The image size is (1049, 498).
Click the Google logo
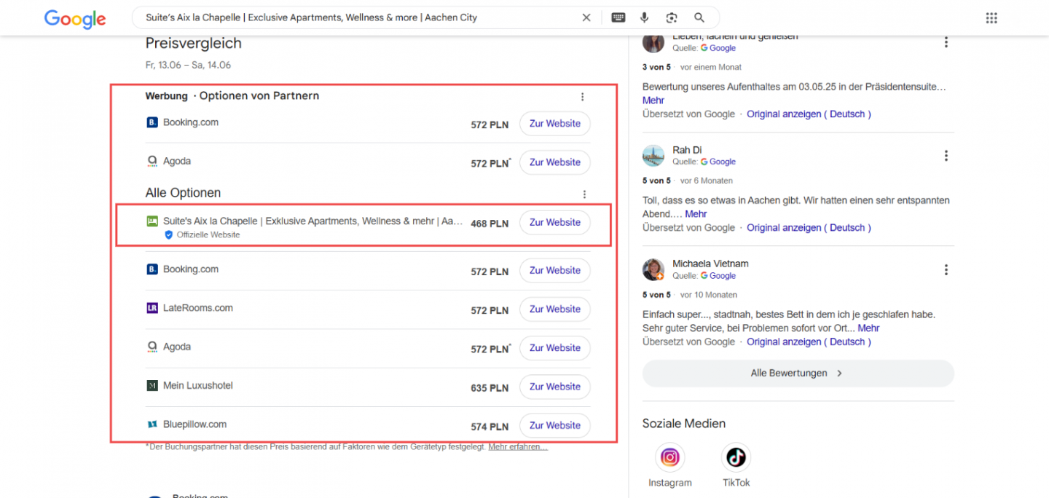74,18
